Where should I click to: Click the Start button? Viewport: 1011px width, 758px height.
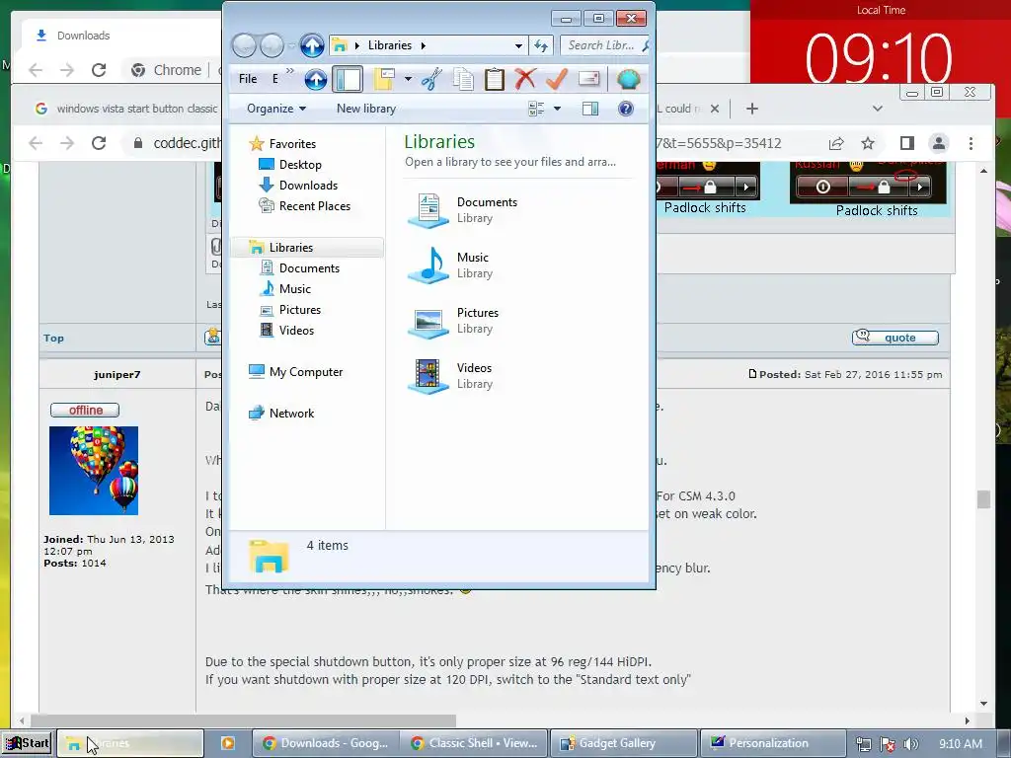(x=27, y=743)
